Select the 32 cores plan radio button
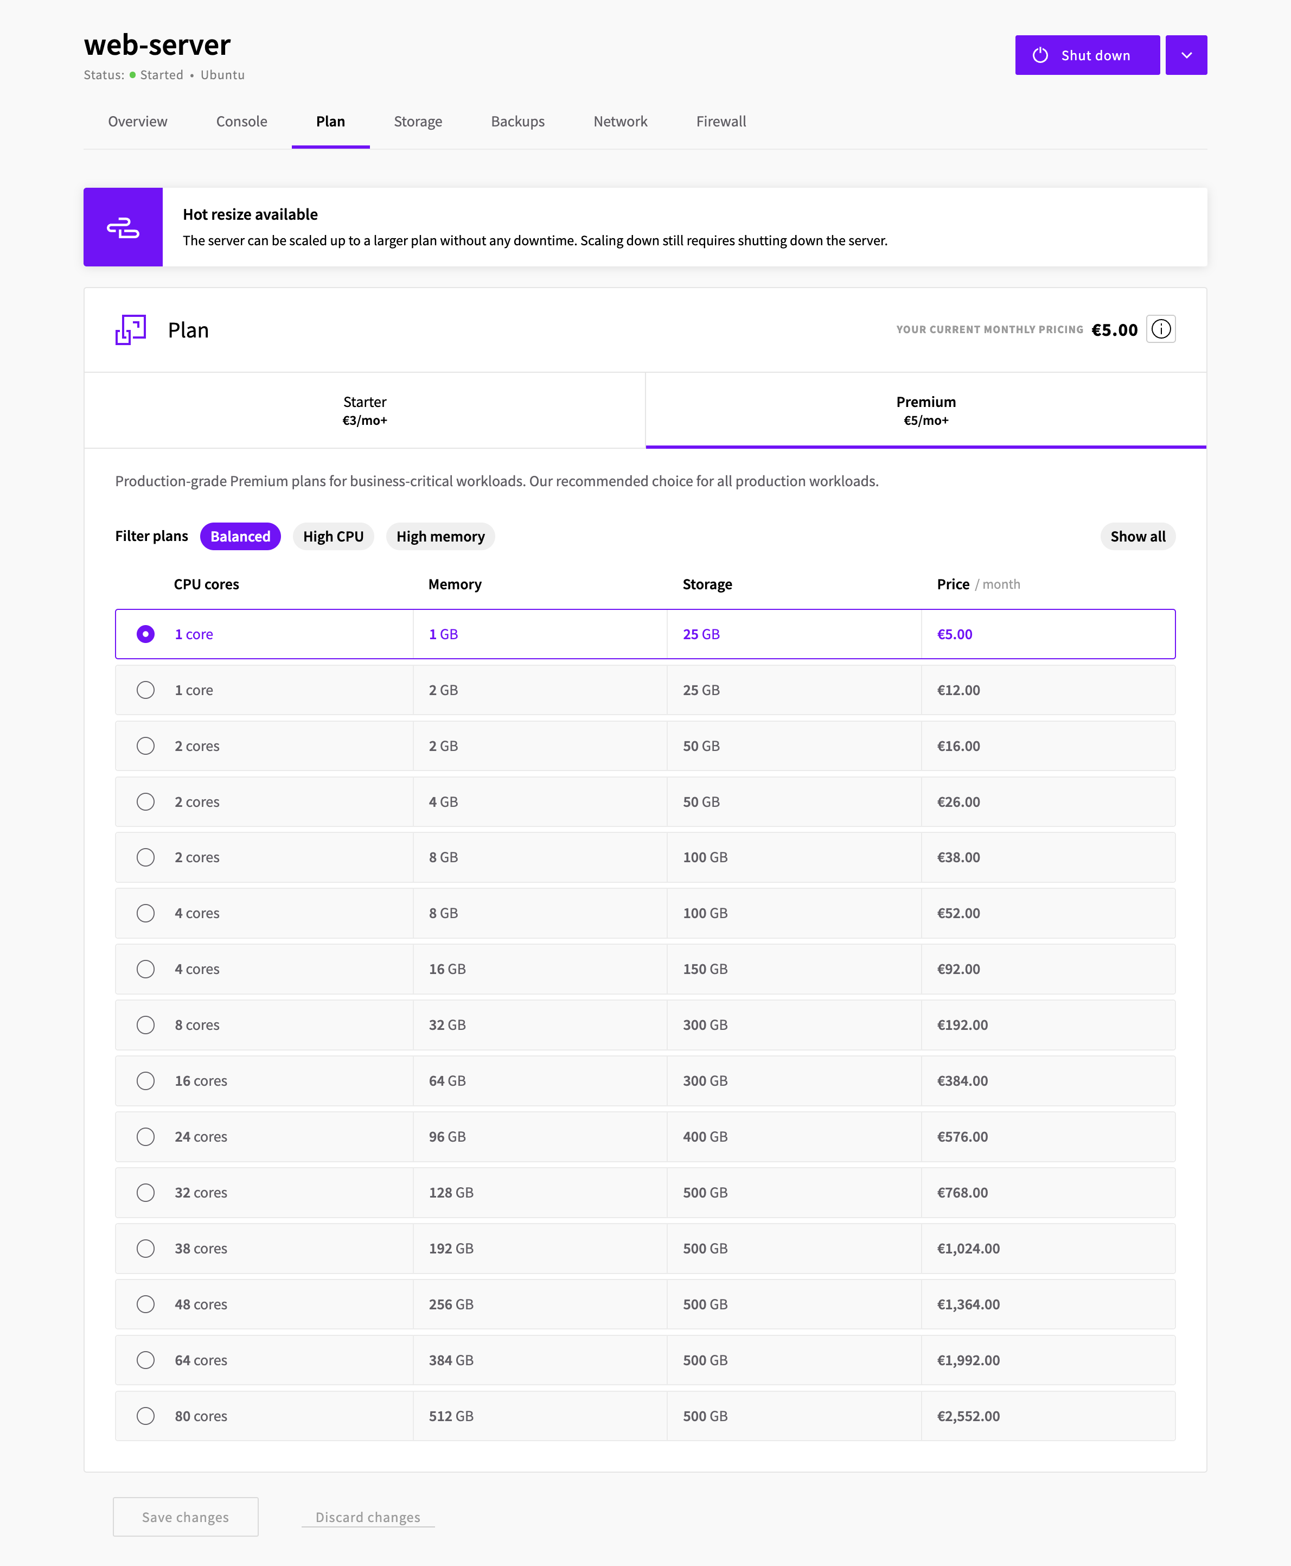The image size is (1291, 1566). point(146,1193)
